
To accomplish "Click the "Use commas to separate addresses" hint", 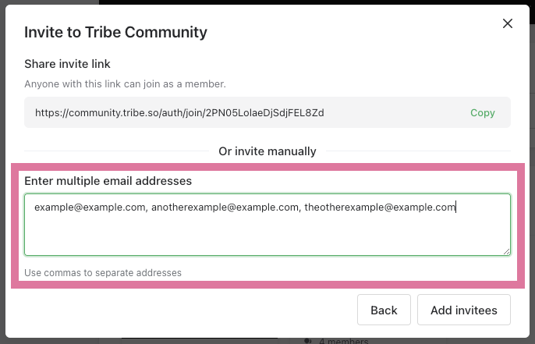I will click(x=103, y=273).
